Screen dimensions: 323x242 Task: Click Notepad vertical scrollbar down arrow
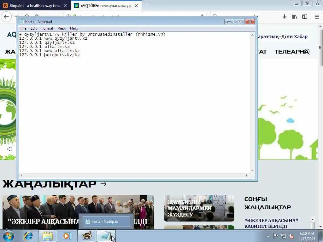[x=252, y=170]
